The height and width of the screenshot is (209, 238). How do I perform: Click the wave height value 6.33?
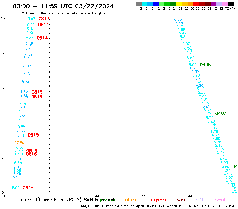(178, 19)
